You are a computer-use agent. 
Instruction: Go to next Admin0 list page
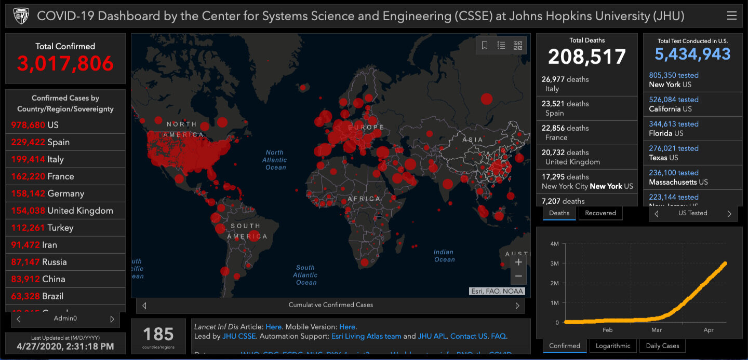pyautogui.click(x=112, y=319)
